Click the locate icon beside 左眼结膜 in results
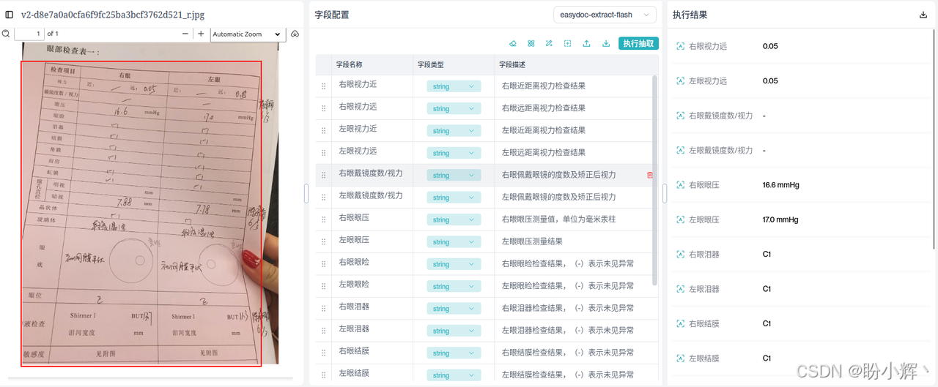The image size is (938, 387). (x=680, y=358)
